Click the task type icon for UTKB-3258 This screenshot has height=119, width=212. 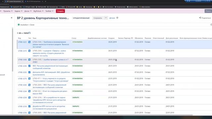[29, 106]
